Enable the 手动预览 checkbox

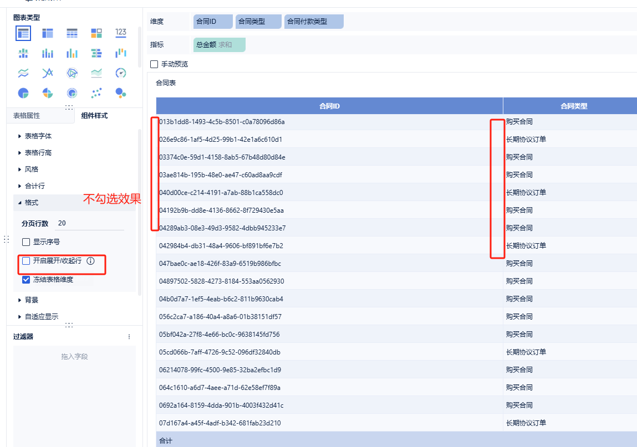(154, 64)
